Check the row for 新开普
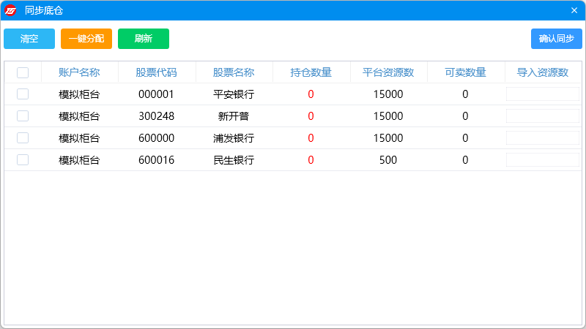Screen dimensions: 586x329 click(x=23, y=116)
